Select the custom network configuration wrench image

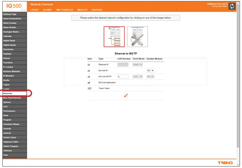point(137,37)
